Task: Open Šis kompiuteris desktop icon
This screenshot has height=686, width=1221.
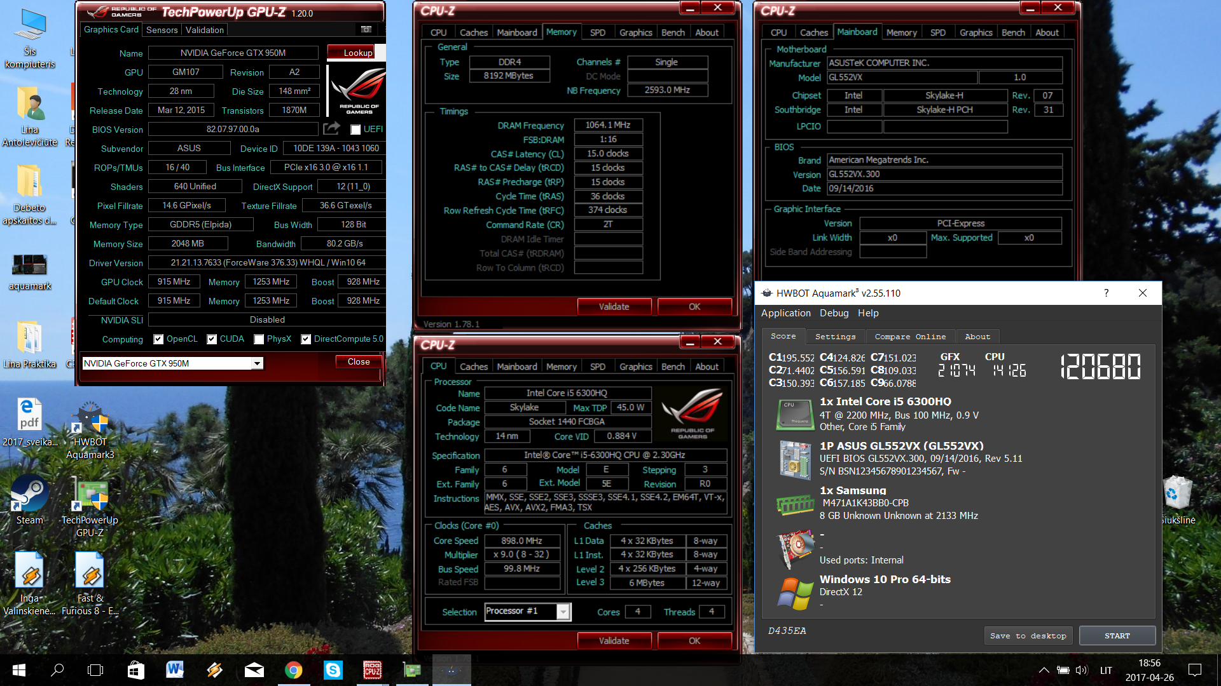Action: click(30, 38)
